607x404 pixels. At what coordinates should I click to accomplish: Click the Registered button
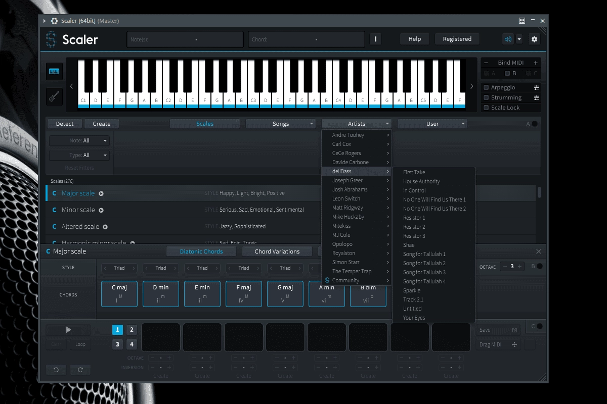coord(457,39)
